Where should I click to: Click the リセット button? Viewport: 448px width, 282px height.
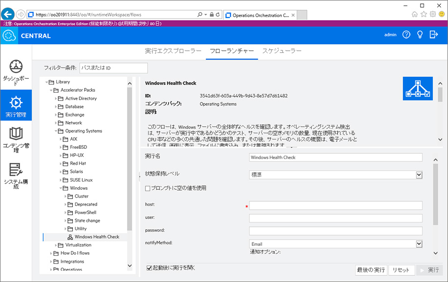point(401,270)
